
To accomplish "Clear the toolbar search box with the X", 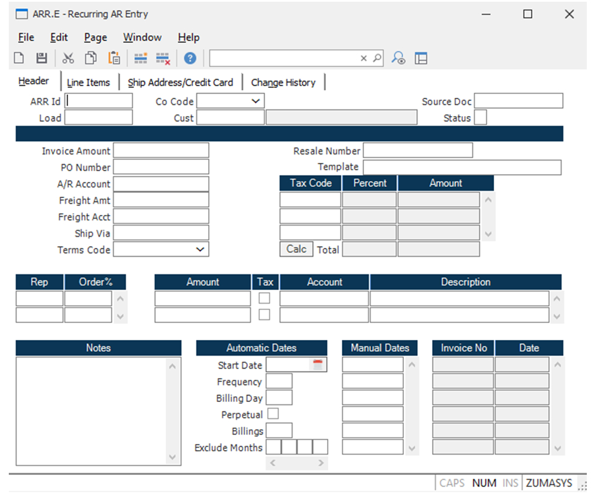I will tap(363, 58).
